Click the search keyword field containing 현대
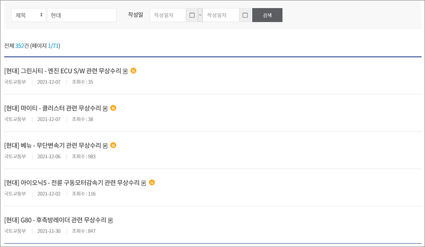The height and width of the screenshot is (247, 425). coord(82,15)
